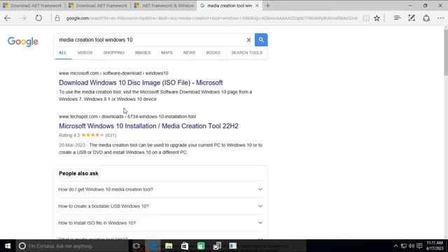
Task: Switch to .NET Framework & Window tab
Action: click(x=164, y=6)
